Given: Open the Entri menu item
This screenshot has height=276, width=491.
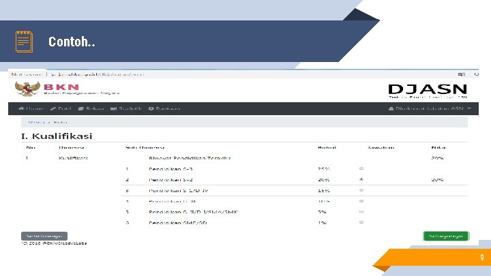Looking at the screenshot, I should pyautogui.click(x=61, y=108).
